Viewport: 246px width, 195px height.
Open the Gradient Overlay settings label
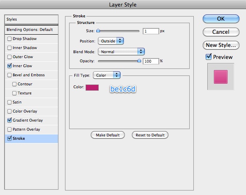(28, 120)
